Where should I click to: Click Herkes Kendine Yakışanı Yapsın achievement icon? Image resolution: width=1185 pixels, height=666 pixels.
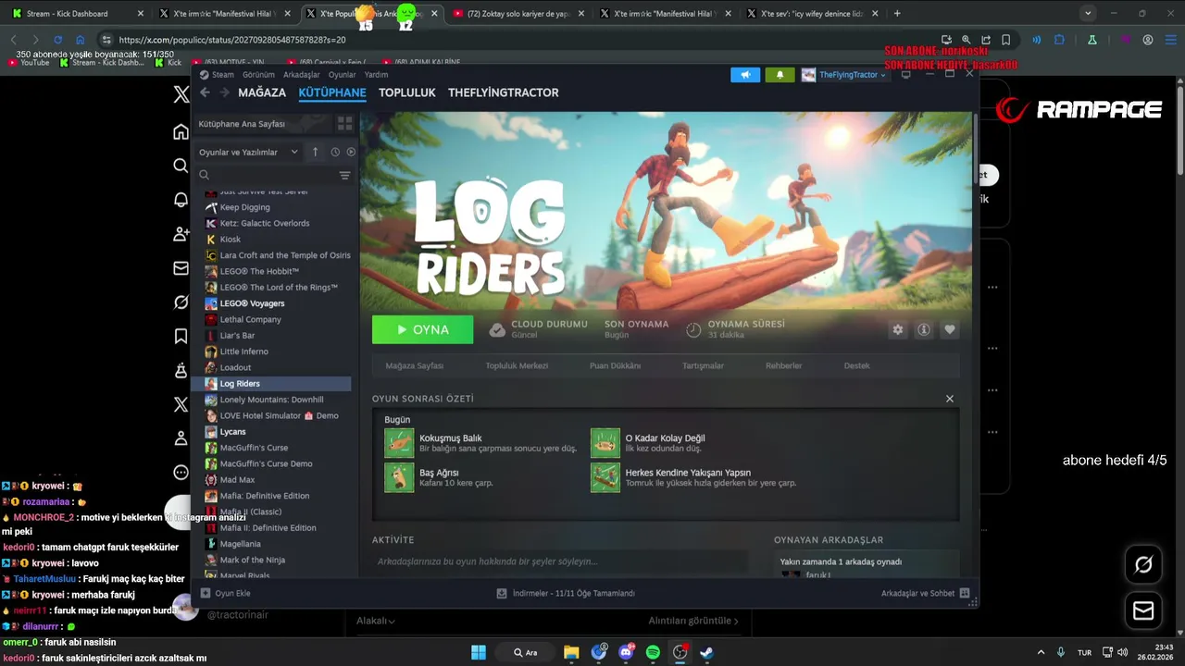[x=605, y=477]
